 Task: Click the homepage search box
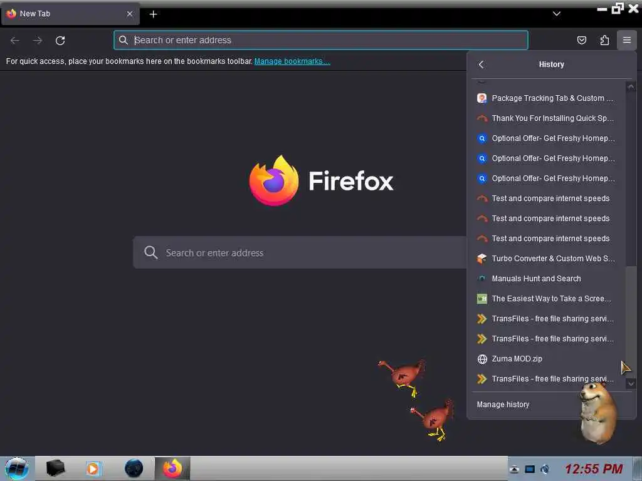coord(300,252)
